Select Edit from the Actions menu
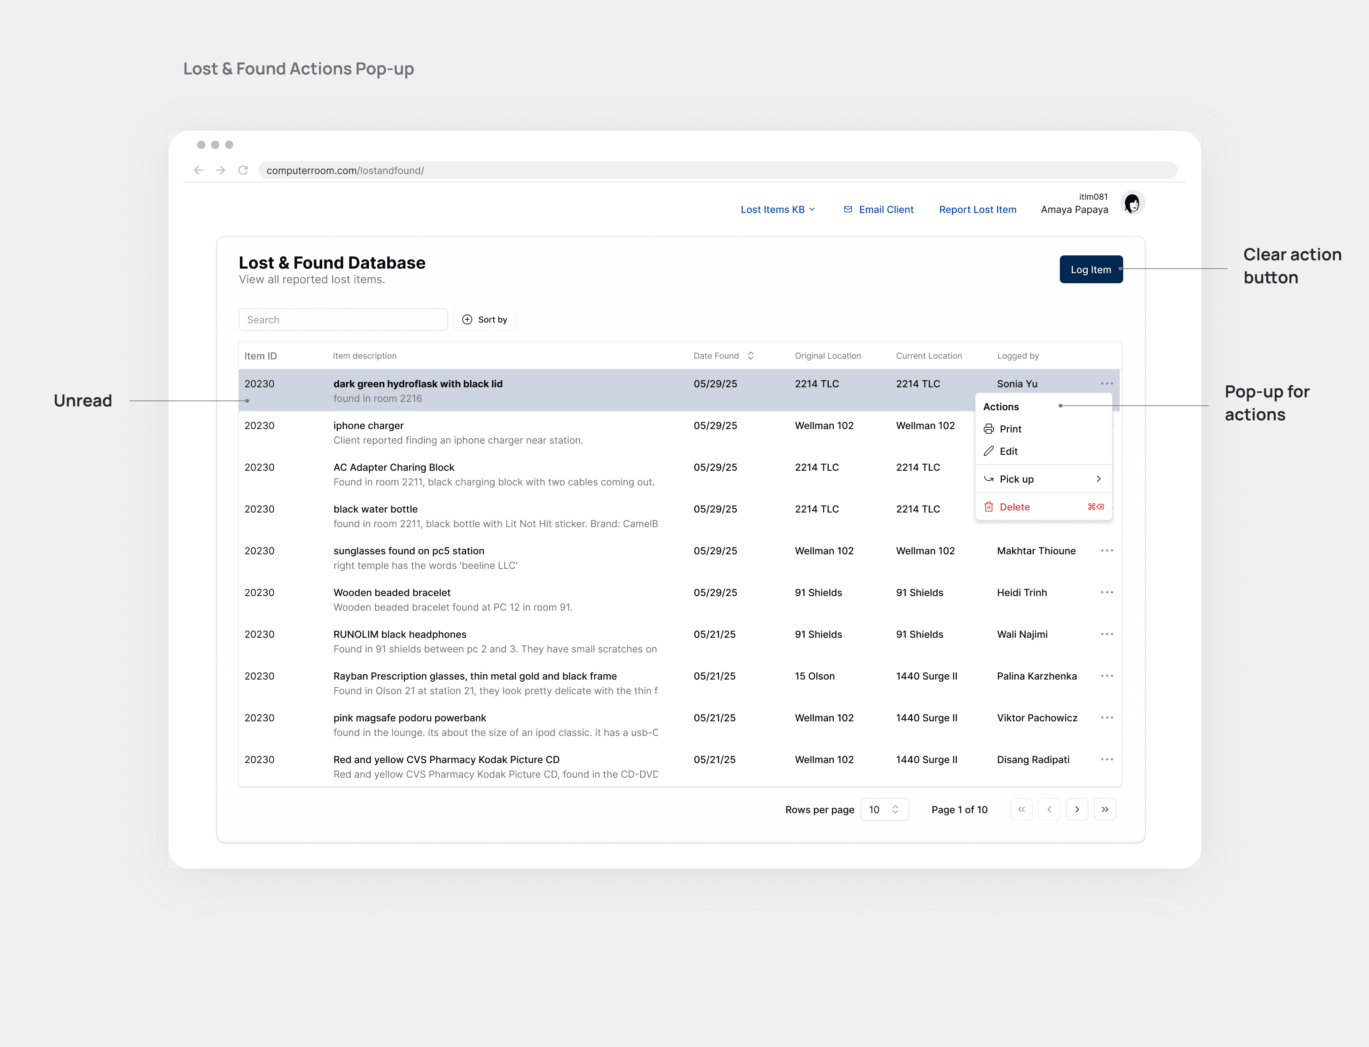 coord(1008,451)
